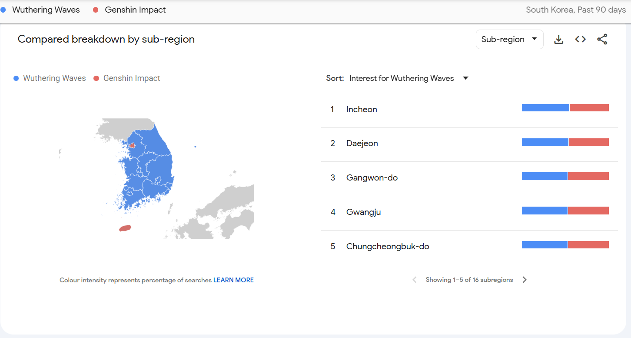Click Chungcheongbuk-do's blue interest bar
Image resolution: width=631 pixels, height=338 pixels.
click(x=545, y=245)
